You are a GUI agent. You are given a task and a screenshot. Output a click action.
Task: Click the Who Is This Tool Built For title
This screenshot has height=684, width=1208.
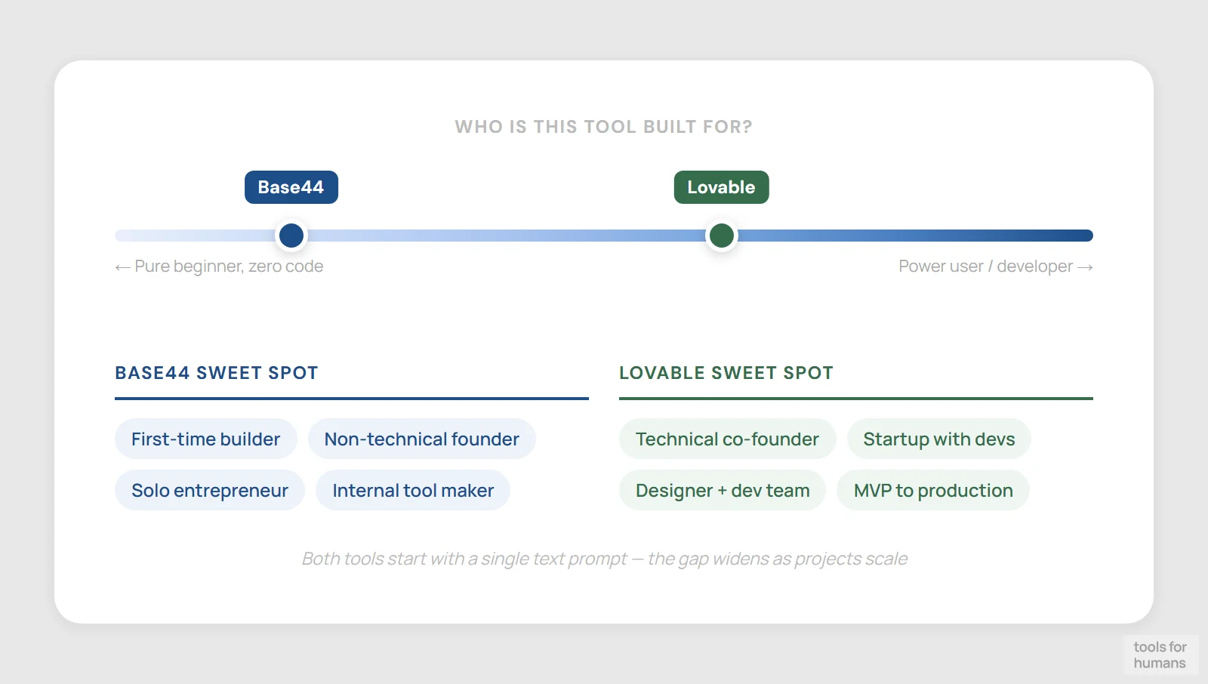click(603, 126)
